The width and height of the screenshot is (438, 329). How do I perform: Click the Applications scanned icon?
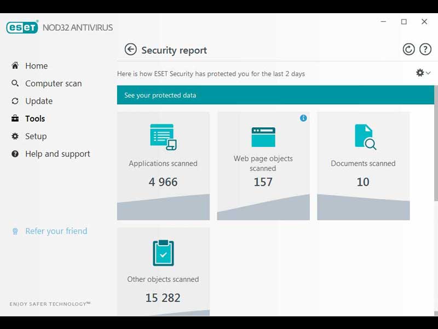[x=163, y=137]
